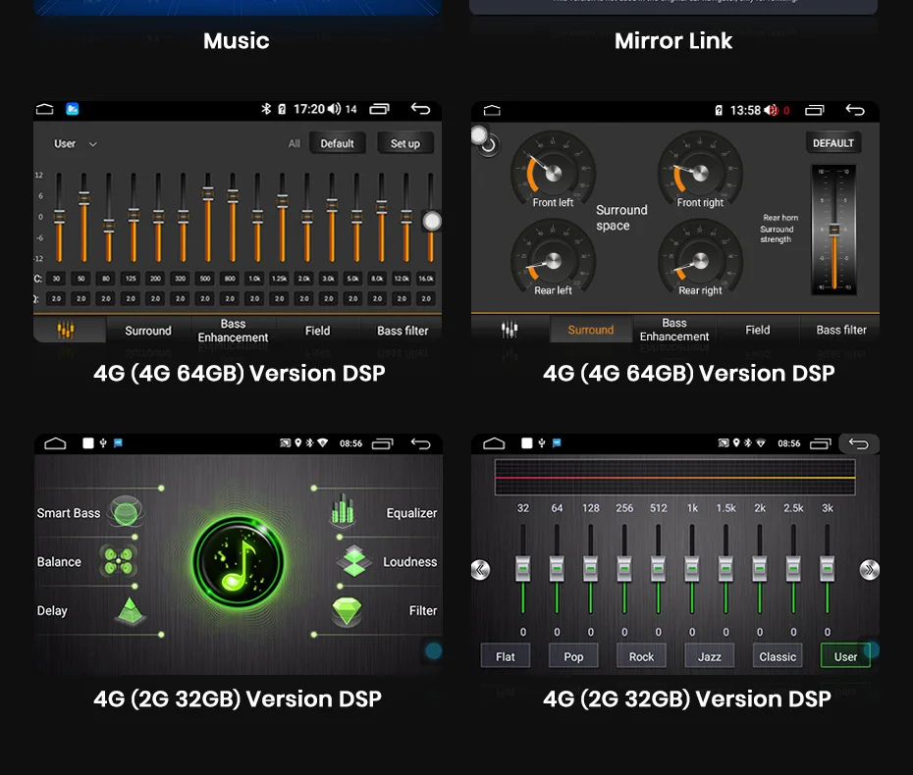Click the 125 frequency value cell

131,279
